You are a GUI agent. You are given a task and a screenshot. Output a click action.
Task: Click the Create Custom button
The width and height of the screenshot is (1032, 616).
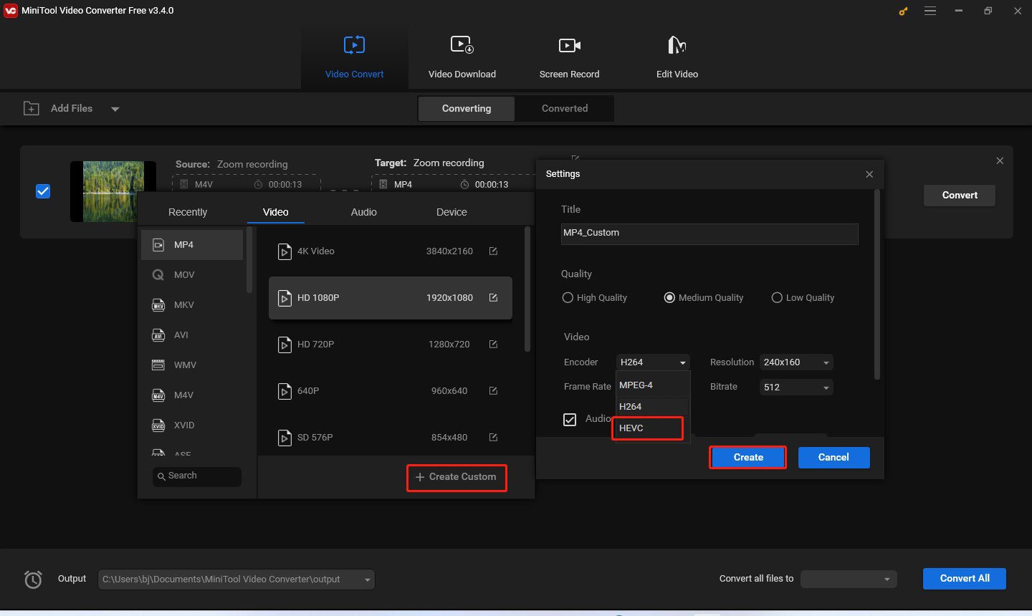click(457, 477)
